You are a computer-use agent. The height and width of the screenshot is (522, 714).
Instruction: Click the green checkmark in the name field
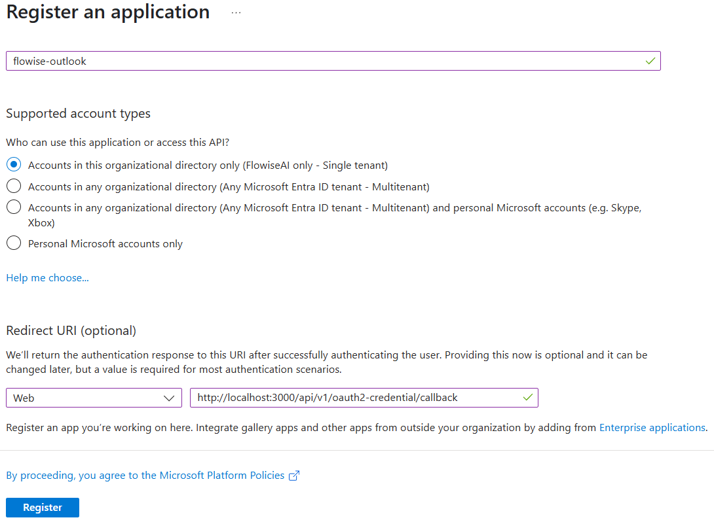tap(650, 61)
